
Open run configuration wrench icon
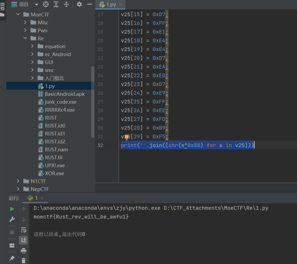tap(12, 219)
